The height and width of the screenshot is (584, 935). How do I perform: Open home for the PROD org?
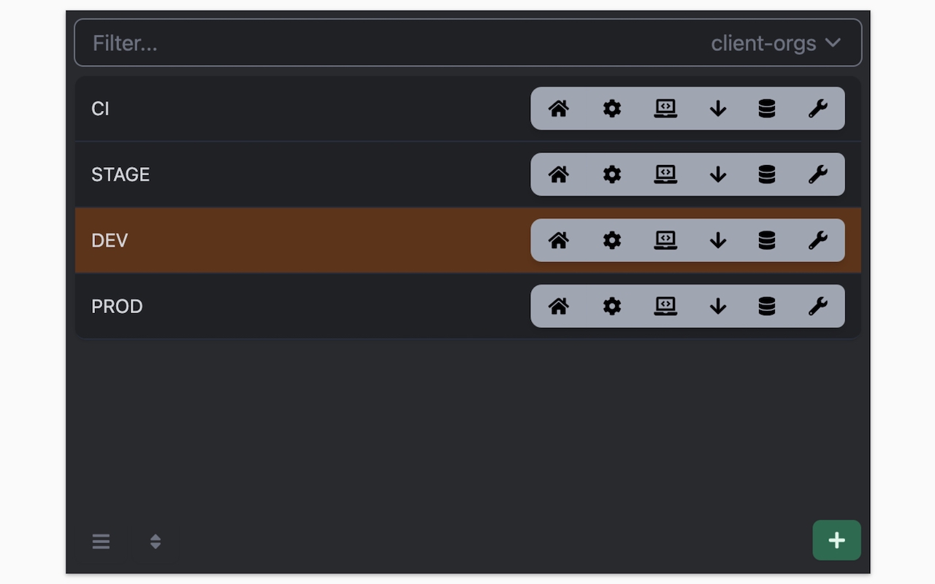(558, 306)
